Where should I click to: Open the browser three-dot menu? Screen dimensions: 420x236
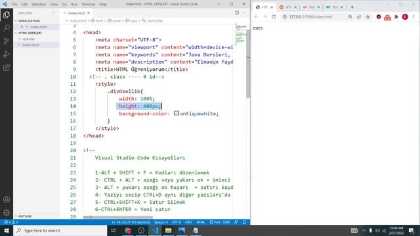414,16
